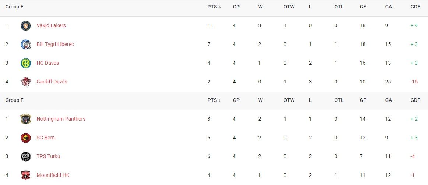
Task: Open the Cardiff Devils team link
Action: 52,82
